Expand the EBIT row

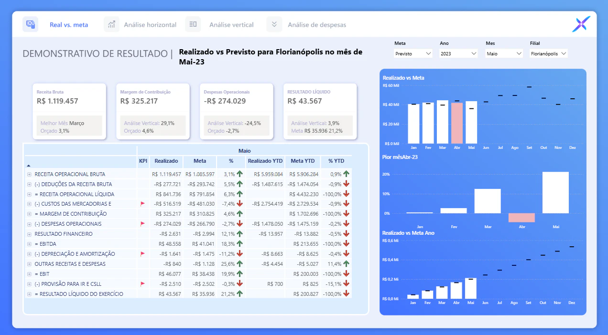(x=30, y=274)
